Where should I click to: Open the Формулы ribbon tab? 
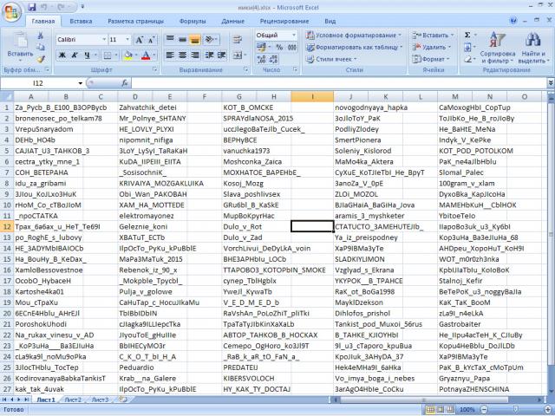pos(193,20)
